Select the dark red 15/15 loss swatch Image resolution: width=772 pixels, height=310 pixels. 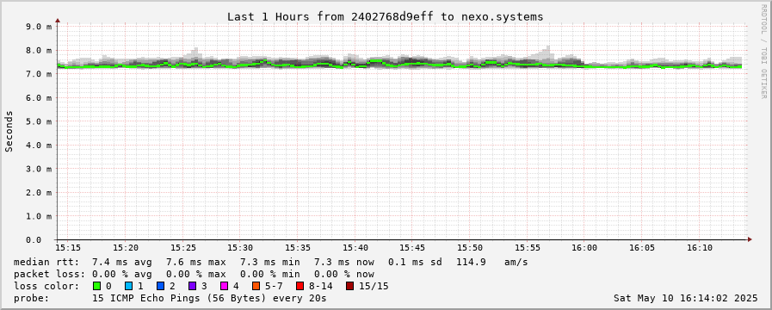(349, 286)
